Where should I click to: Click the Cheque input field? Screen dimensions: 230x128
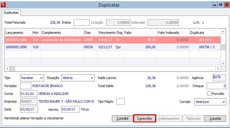click(216, 86)
